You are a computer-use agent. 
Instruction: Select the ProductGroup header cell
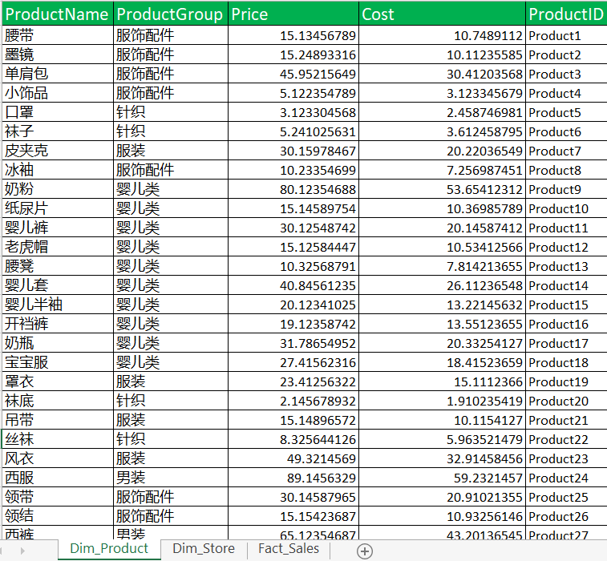[170, 14]
